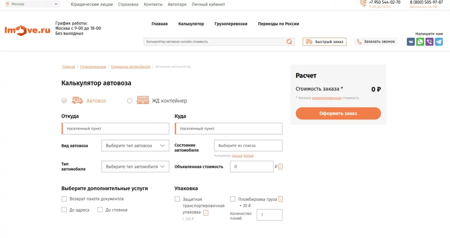This screenshot has height=238, width=450.
Task: Show info icon next to Объявленная стоимость
Action: coord(280,167)
